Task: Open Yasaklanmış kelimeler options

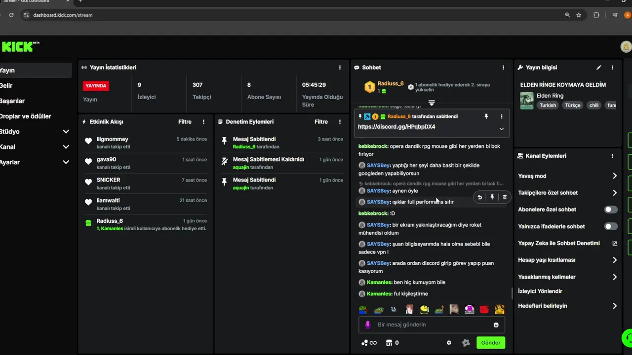Action: tap(567, 277)
